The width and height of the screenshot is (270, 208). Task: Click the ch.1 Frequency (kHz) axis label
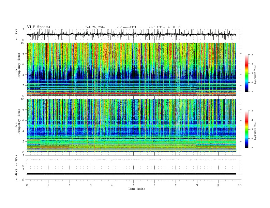18,65
